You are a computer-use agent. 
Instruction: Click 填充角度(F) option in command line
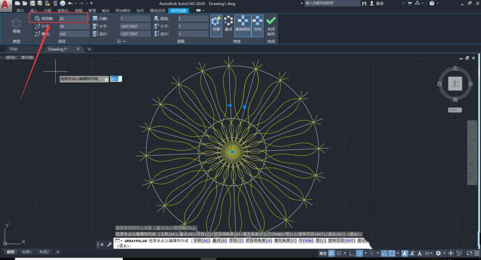click(x=285, y=240)
